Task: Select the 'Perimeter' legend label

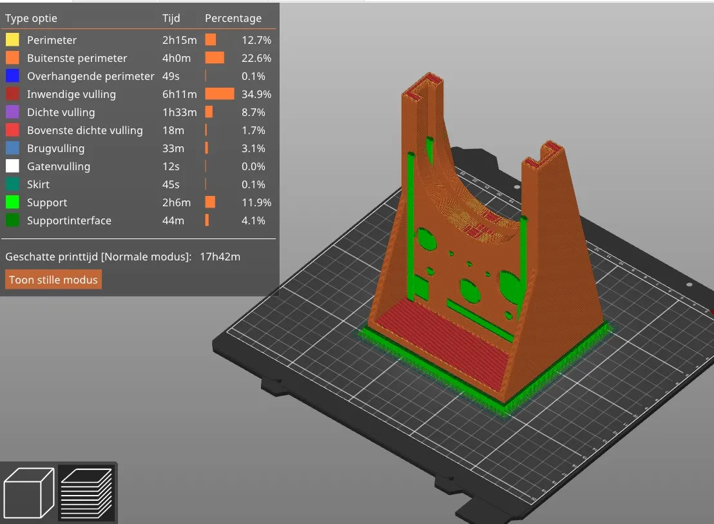Action: point(52,40)
